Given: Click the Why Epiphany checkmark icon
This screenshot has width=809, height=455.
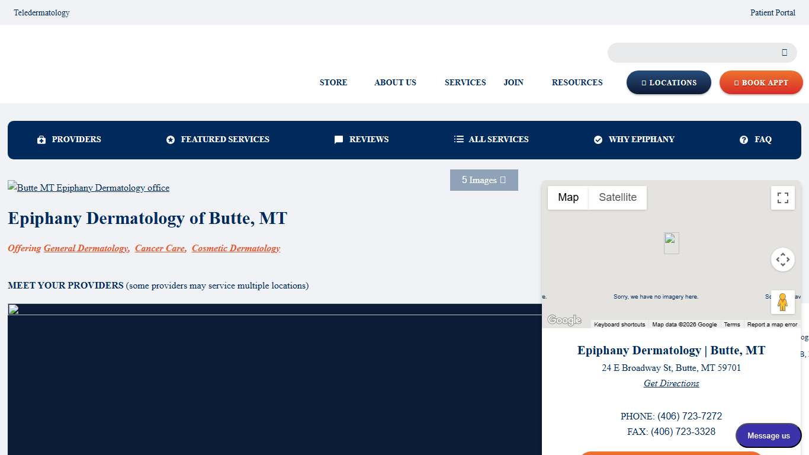Looking at the screenshot, I should tap(598, 139).
